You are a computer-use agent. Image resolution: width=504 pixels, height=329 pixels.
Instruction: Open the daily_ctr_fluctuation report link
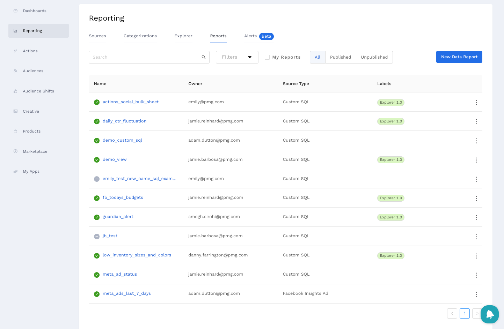[124, 121]
